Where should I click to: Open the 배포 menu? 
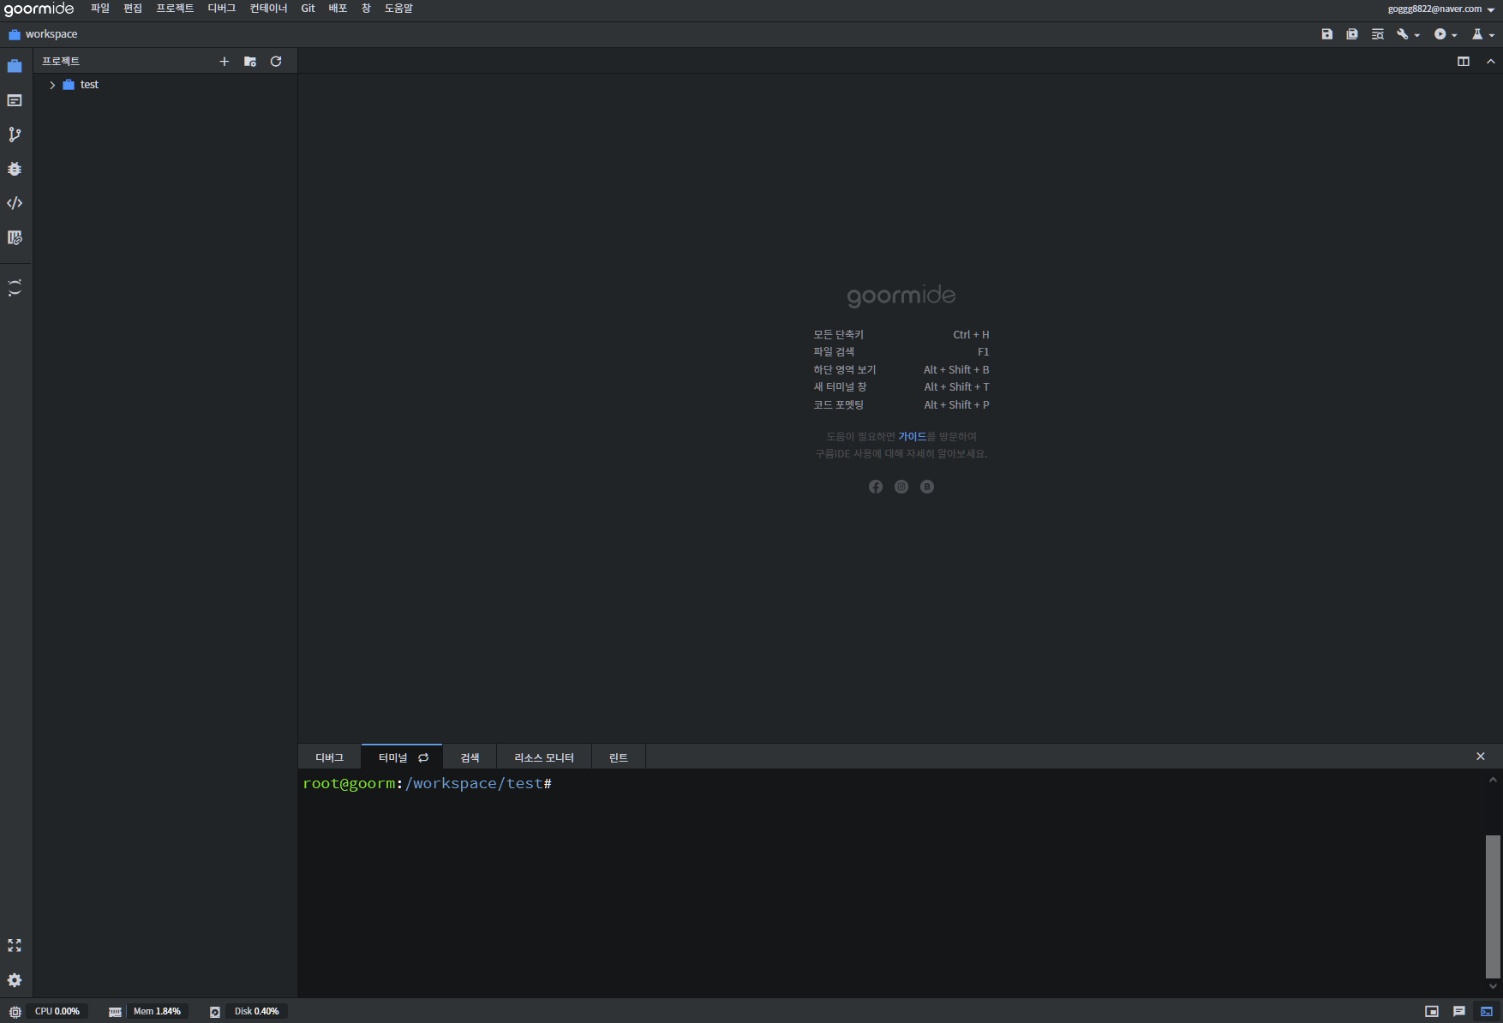pos(338,9)
